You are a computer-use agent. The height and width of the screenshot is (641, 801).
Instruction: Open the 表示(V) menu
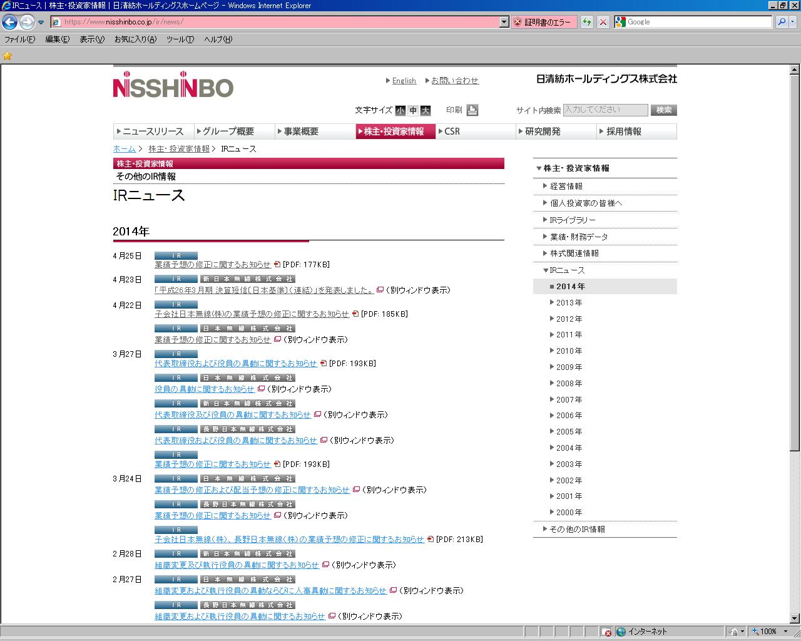click(91, 39)
